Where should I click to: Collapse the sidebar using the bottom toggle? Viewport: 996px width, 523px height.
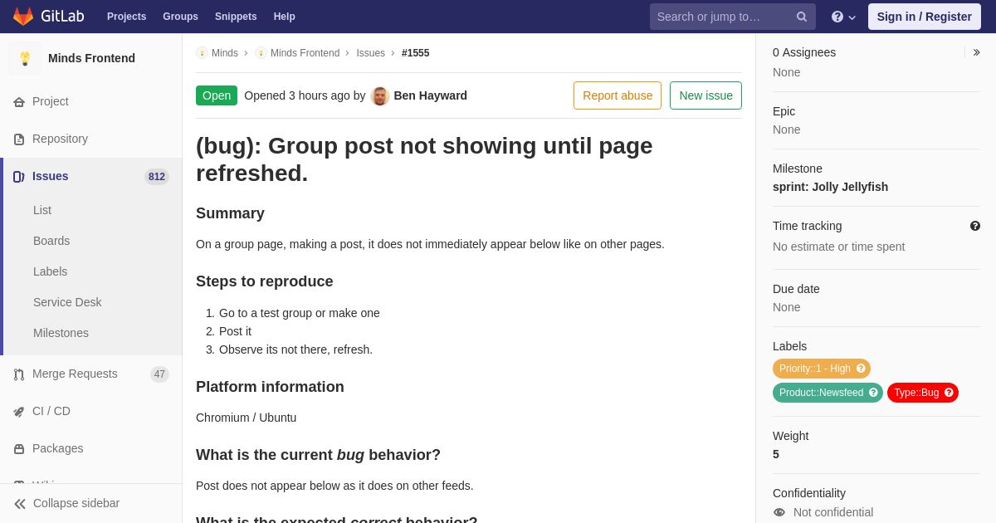(x=91, y=503)
